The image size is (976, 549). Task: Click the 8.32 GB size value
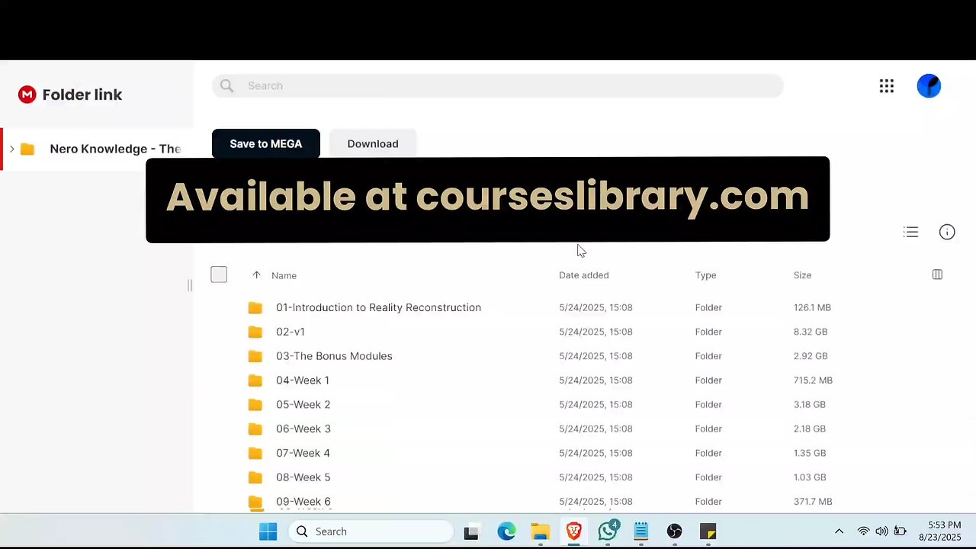(810, 332)
